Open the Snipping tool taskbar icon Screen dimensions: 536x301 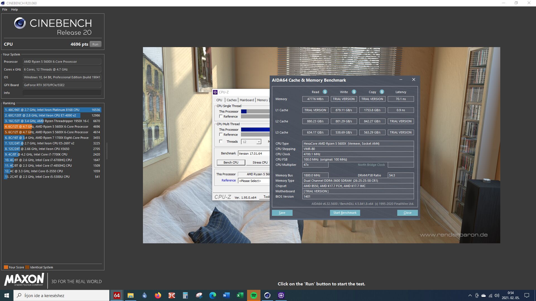pos(199,295)
